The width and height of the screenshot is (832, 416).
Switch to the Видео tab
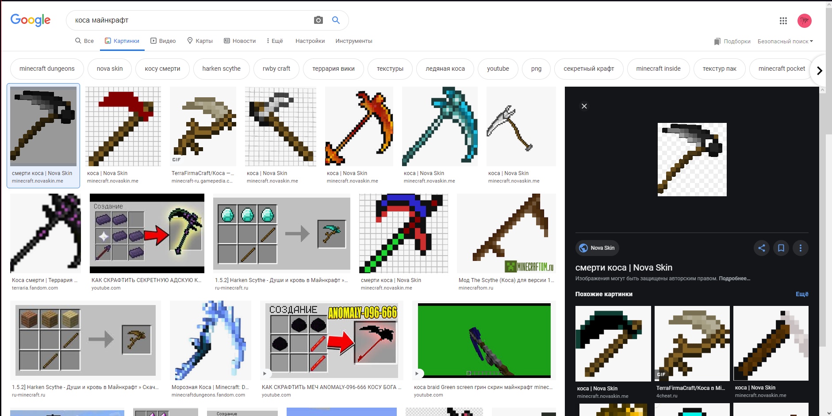coord(163,41)
